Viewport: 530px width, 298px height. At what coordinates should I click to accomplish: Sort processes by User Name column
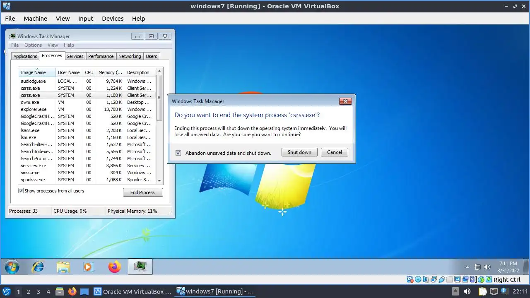tap(69, 72)
